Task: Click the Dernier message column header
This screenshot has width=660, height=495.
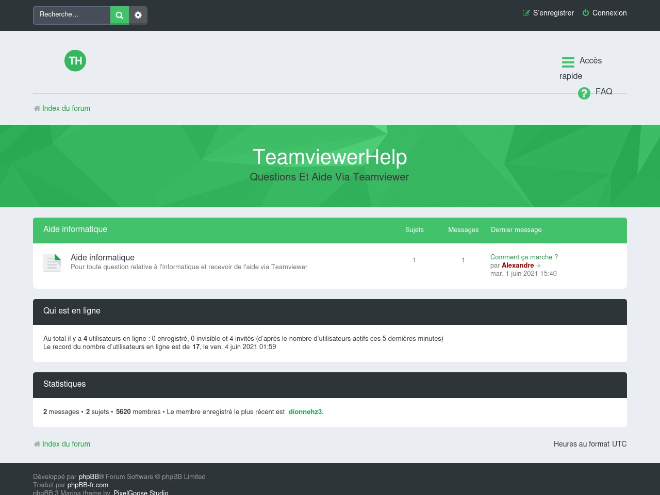Action: [516, 230]
